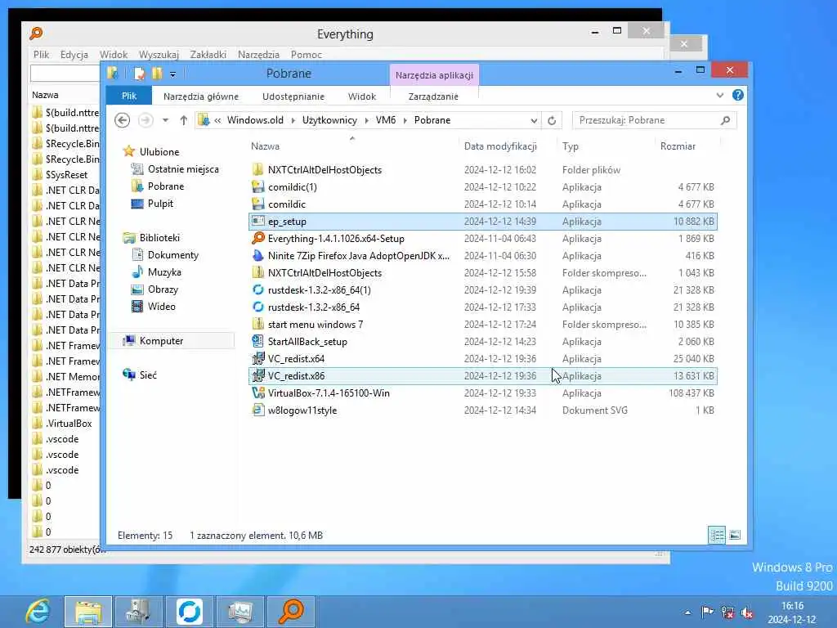Open RustDesk from the taskbar
The width and height of the screenshot is (837, 628).
point(190,612)
